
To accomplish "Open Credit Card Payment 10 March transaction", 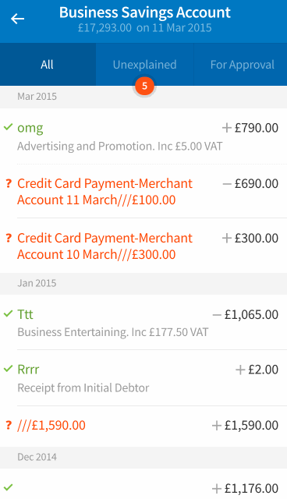I will coord(143,246).
